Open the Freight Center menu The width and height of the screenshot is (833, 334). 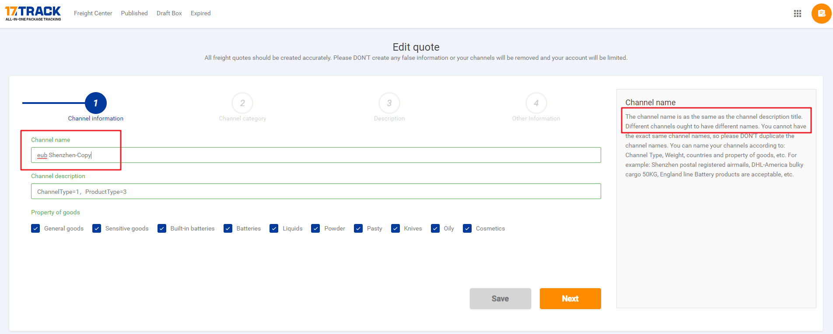[x=93, y=13]
